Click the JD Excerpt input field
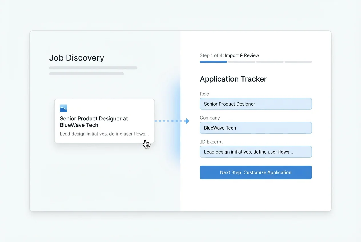This screenshot has width=361, height=242. (x=256, y=152)
